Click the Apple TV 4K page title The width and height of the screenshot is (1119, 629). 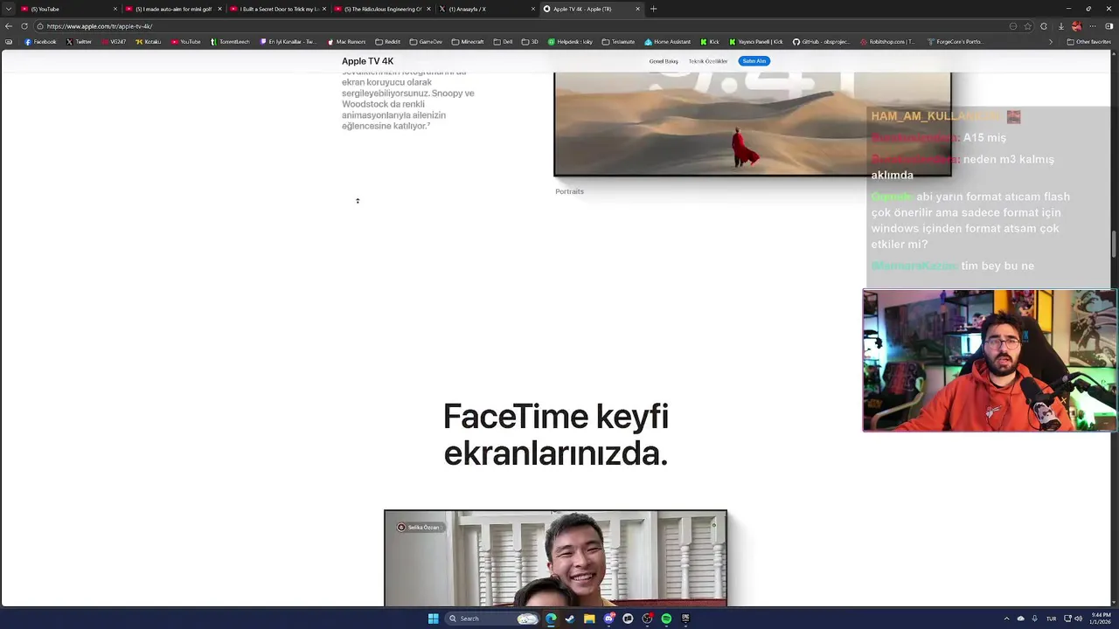click(367, 61)
